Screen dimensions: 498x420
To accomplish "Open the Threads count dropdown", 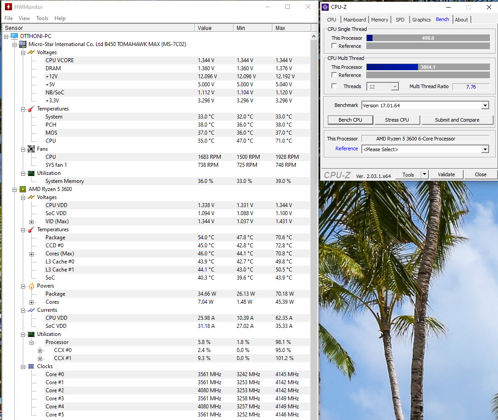I will coord(395,86).
